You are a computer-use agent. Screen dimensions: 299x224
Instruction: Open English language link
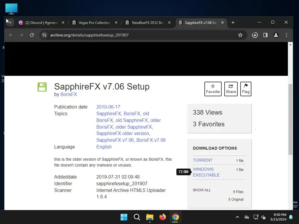(104, 147)
